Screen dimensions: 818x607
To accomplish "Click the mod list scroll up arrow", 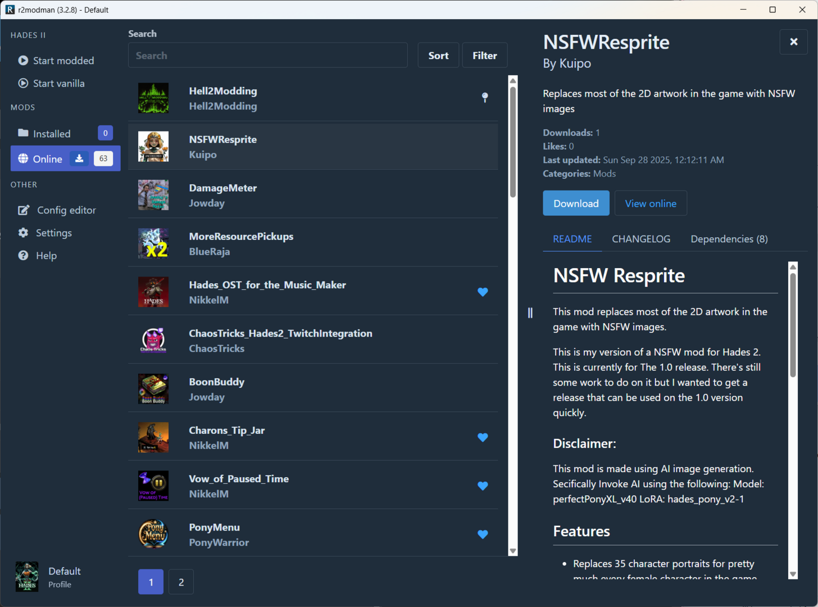I will (x=513, y=80).
